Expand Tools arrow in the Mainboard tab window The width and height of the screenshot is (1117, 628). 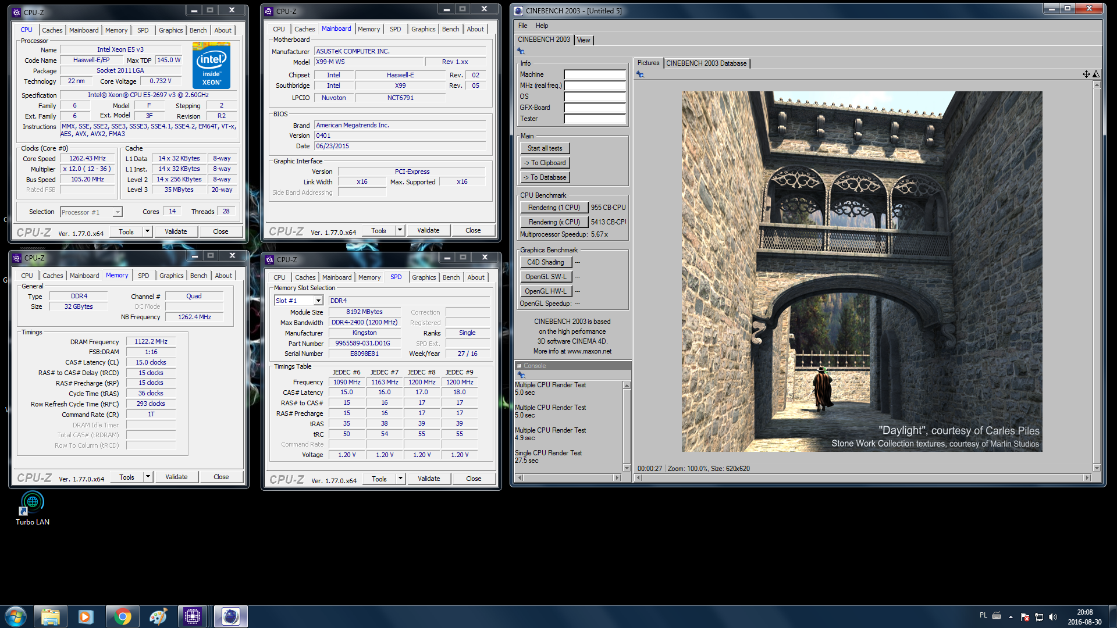[x=400, y=230]
